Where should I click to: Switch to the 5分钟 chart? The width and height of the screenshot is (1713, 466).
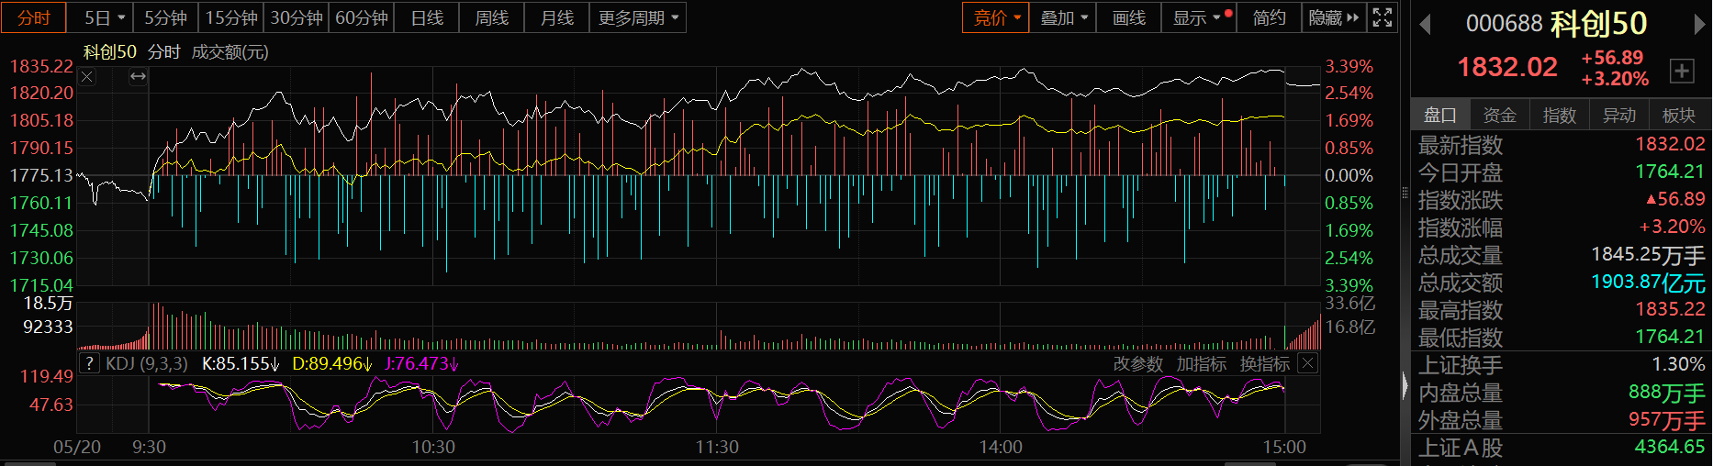[165, 17]
